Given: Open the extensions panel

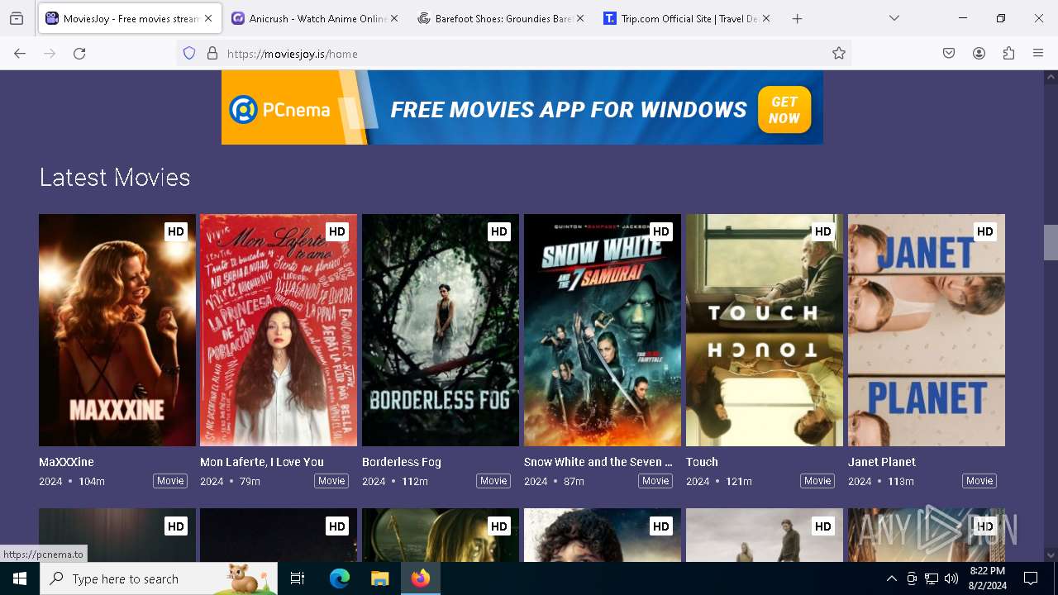Looking at the screenshot, I should [x=1008, y=53].
